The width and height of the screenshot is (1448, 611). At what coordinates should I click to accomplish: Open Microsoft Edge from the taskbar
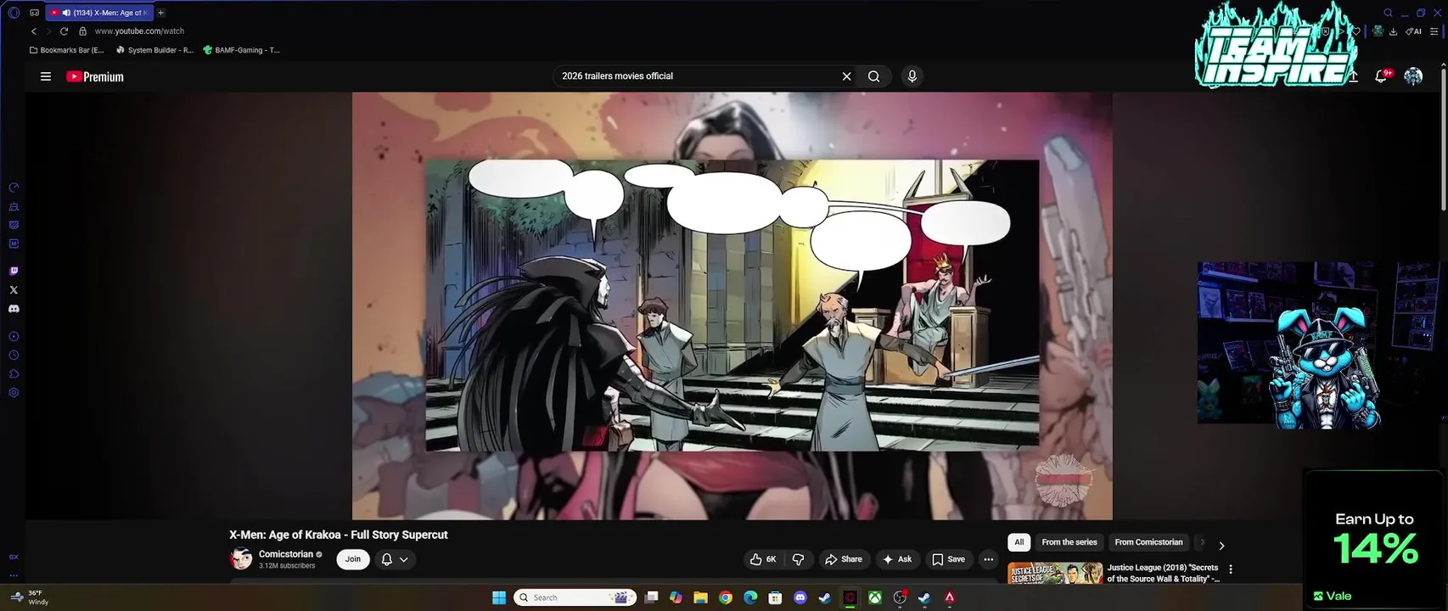(750, 597)
